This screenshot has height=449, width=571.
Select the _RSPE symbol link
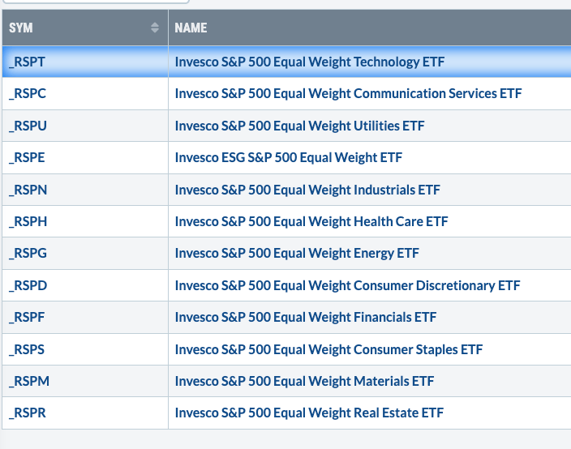28,157
